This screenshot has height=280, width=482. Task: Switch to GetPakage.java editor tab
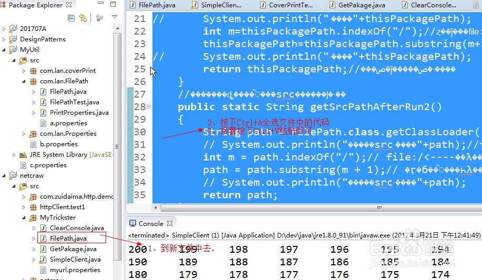(357, 5)
